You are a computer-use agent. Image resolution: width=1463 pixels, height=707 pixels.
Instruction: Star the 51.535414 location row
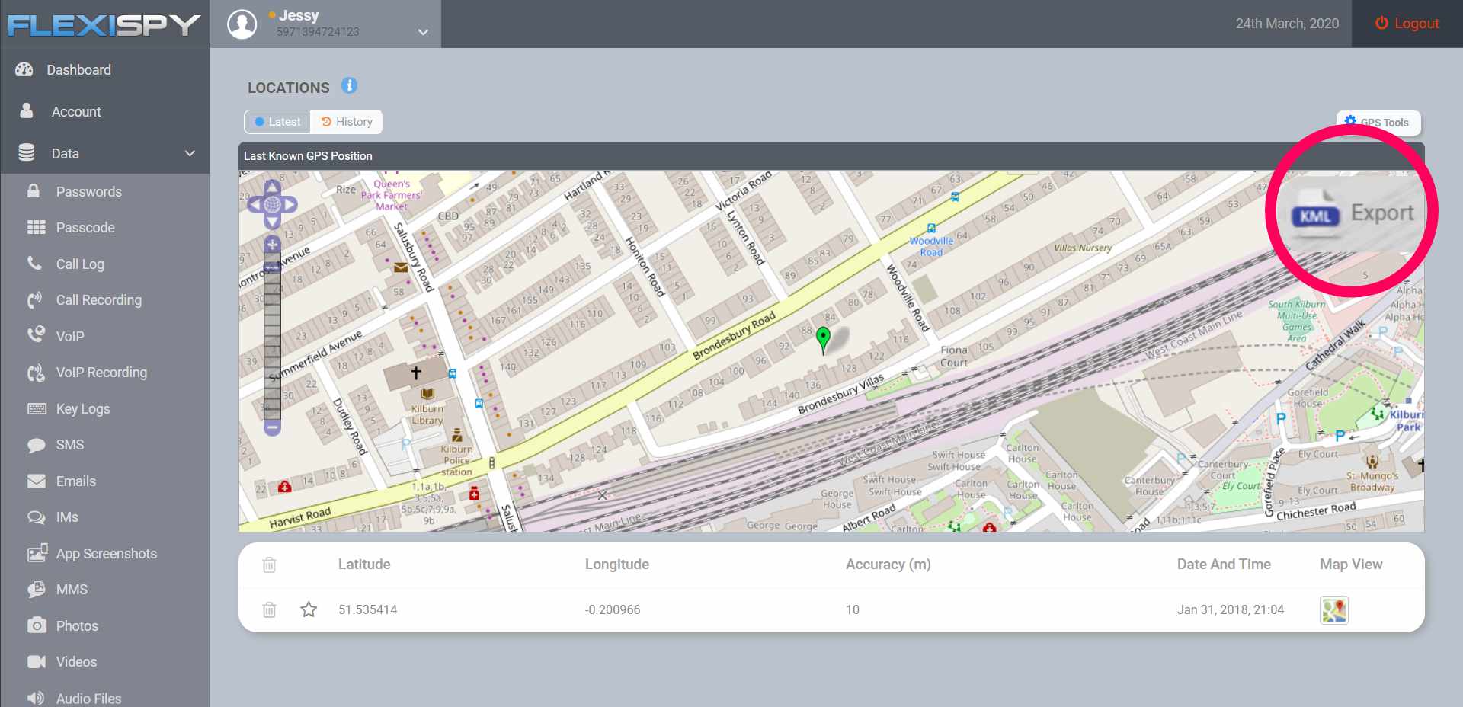click(x=309, y=609)
